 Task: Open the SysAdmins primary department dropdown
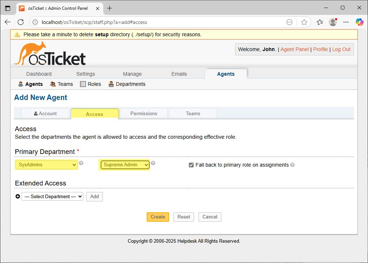[x=46, y=164]
